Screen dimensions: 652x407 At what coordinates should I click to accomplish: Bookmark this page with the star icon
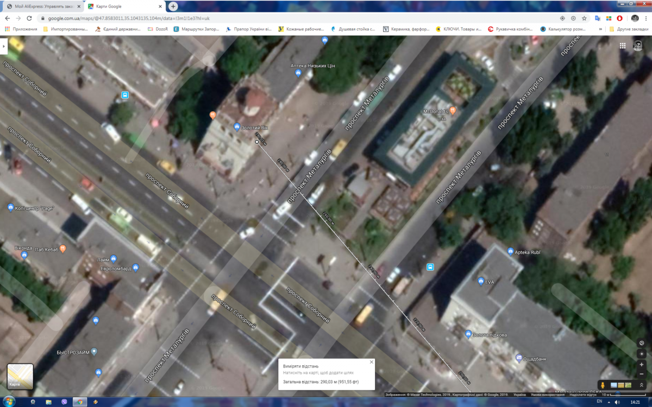pos(584,18)
